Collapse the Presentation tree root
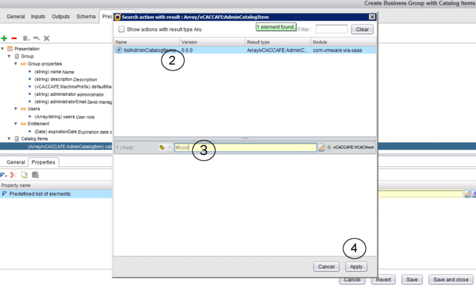 pos(2,49)
